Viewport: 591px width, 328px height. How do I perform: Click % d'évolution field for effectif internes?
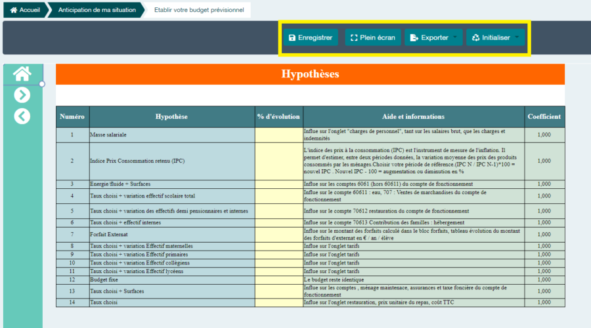coord(279,223)
